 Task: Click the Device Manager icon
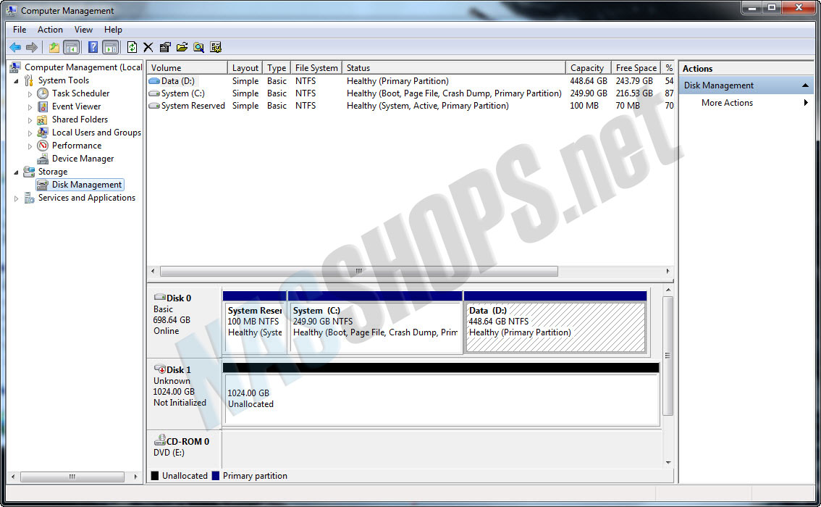pos(43,159)
